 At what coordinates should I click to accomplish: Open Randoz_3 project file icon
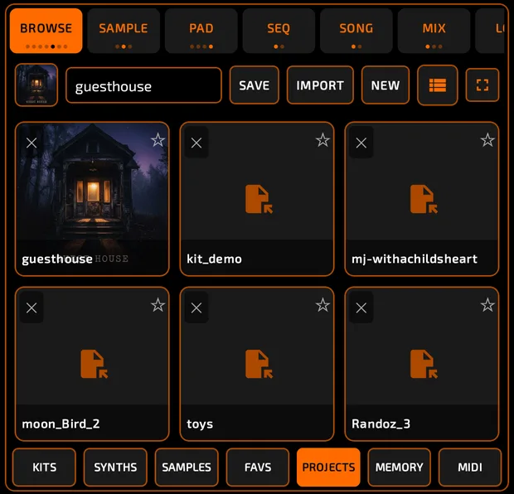[x=424, y=364]
